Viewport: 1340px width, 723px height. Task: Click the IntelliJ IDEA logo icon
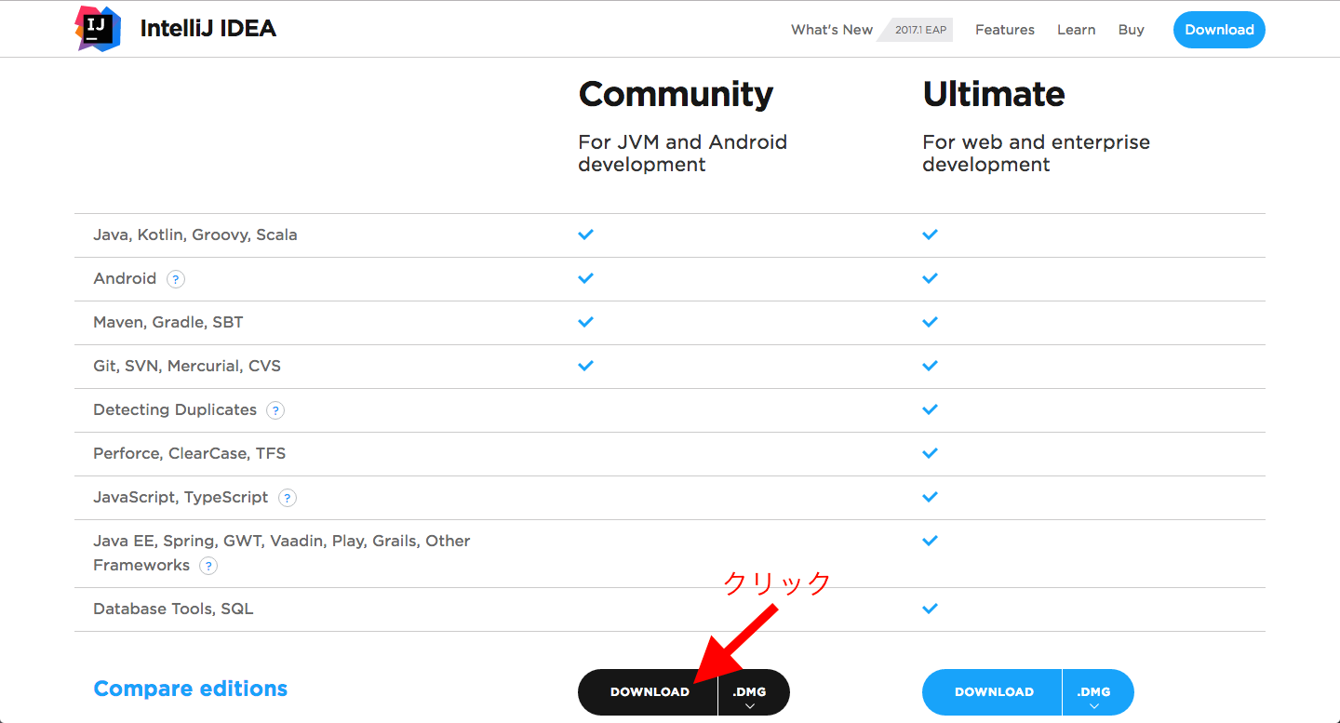[x=98, y=29]
